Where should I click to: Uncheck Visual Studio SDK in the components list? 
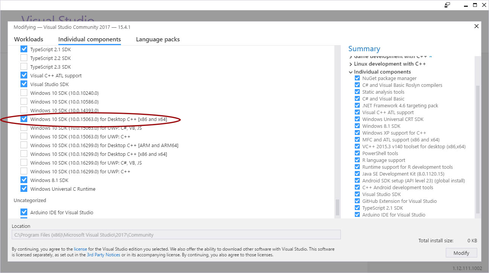24,84
